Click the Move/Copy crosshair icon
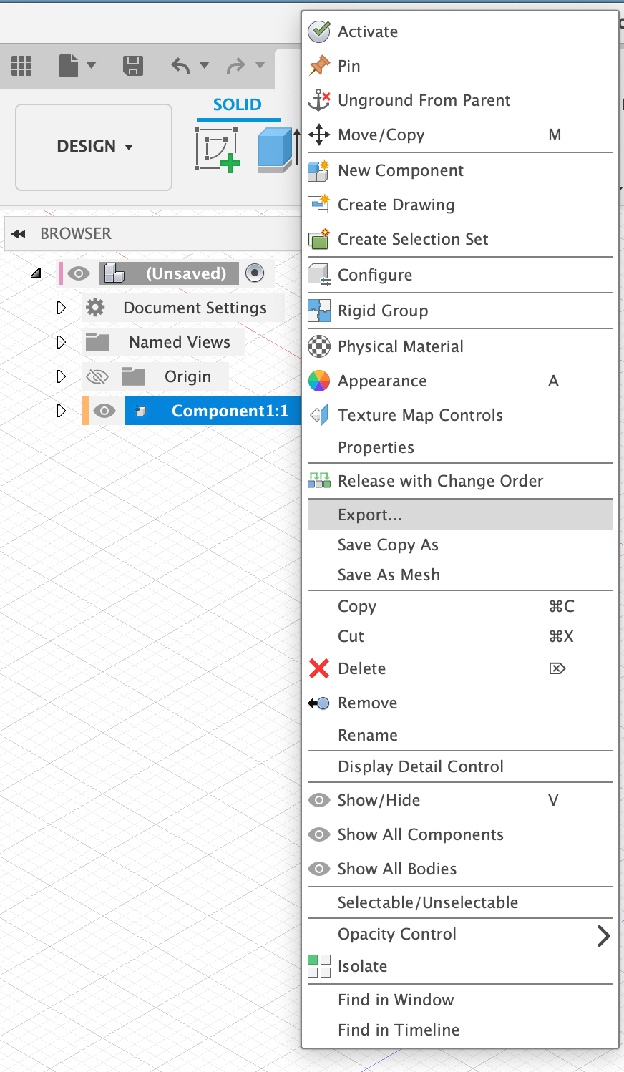The height and width of the screenshot is (1072, 624). pos(320,135)
